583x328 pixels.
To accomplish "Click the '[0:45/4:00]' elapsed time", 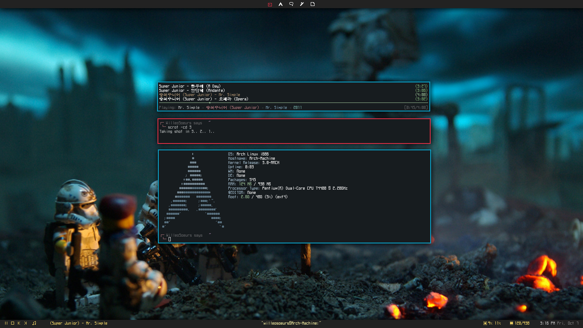I will [x=416, y=108].
